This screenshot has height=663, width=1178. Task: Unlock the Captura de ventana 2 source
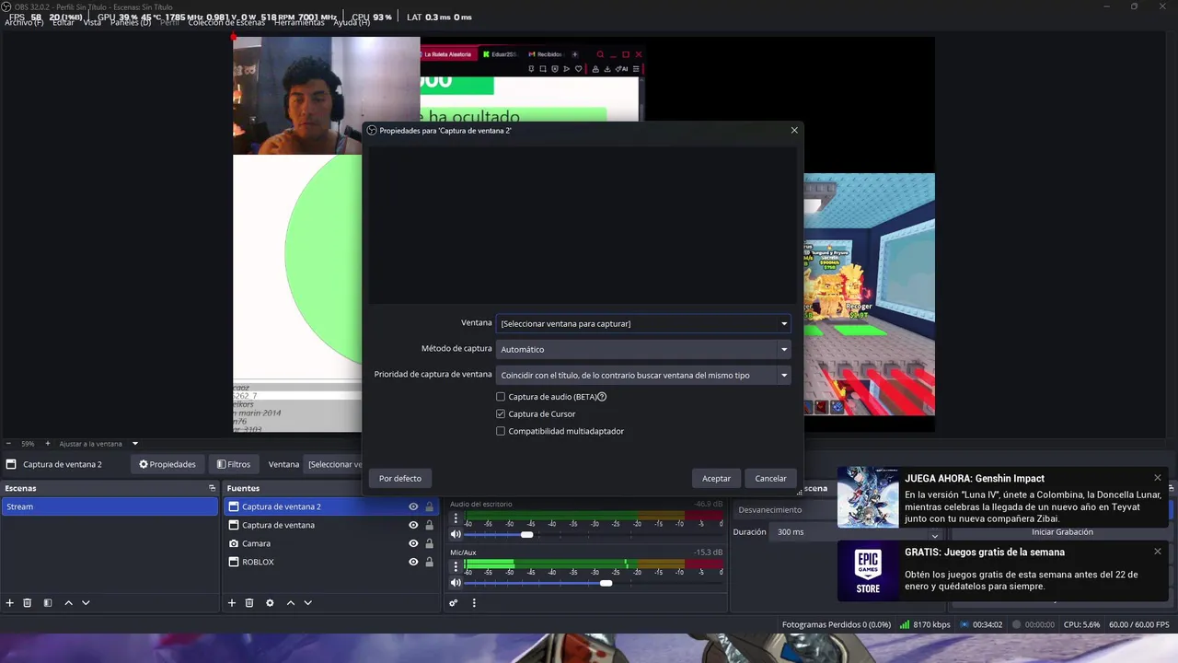click(429, 506)
